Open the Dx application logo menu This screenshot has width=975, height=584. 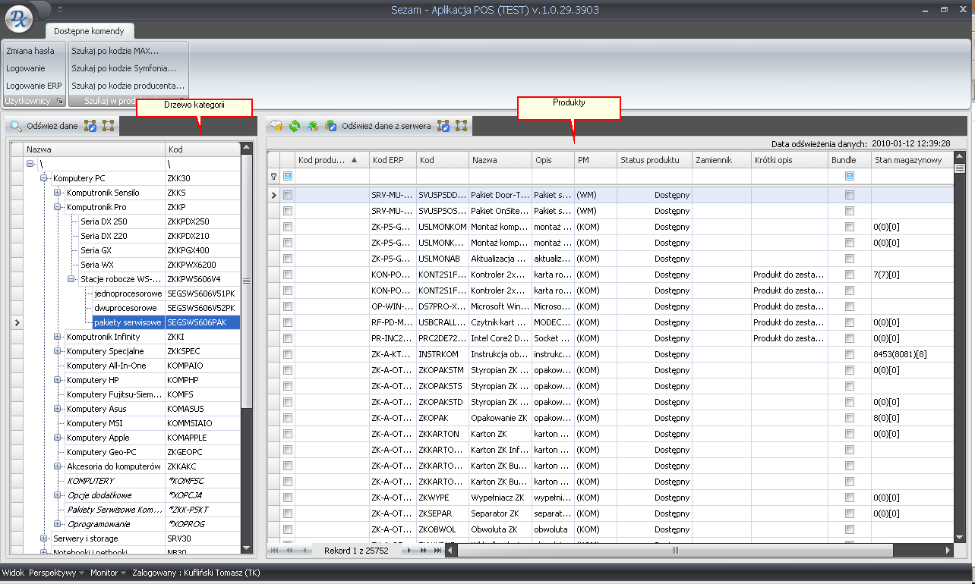(18, 18)
